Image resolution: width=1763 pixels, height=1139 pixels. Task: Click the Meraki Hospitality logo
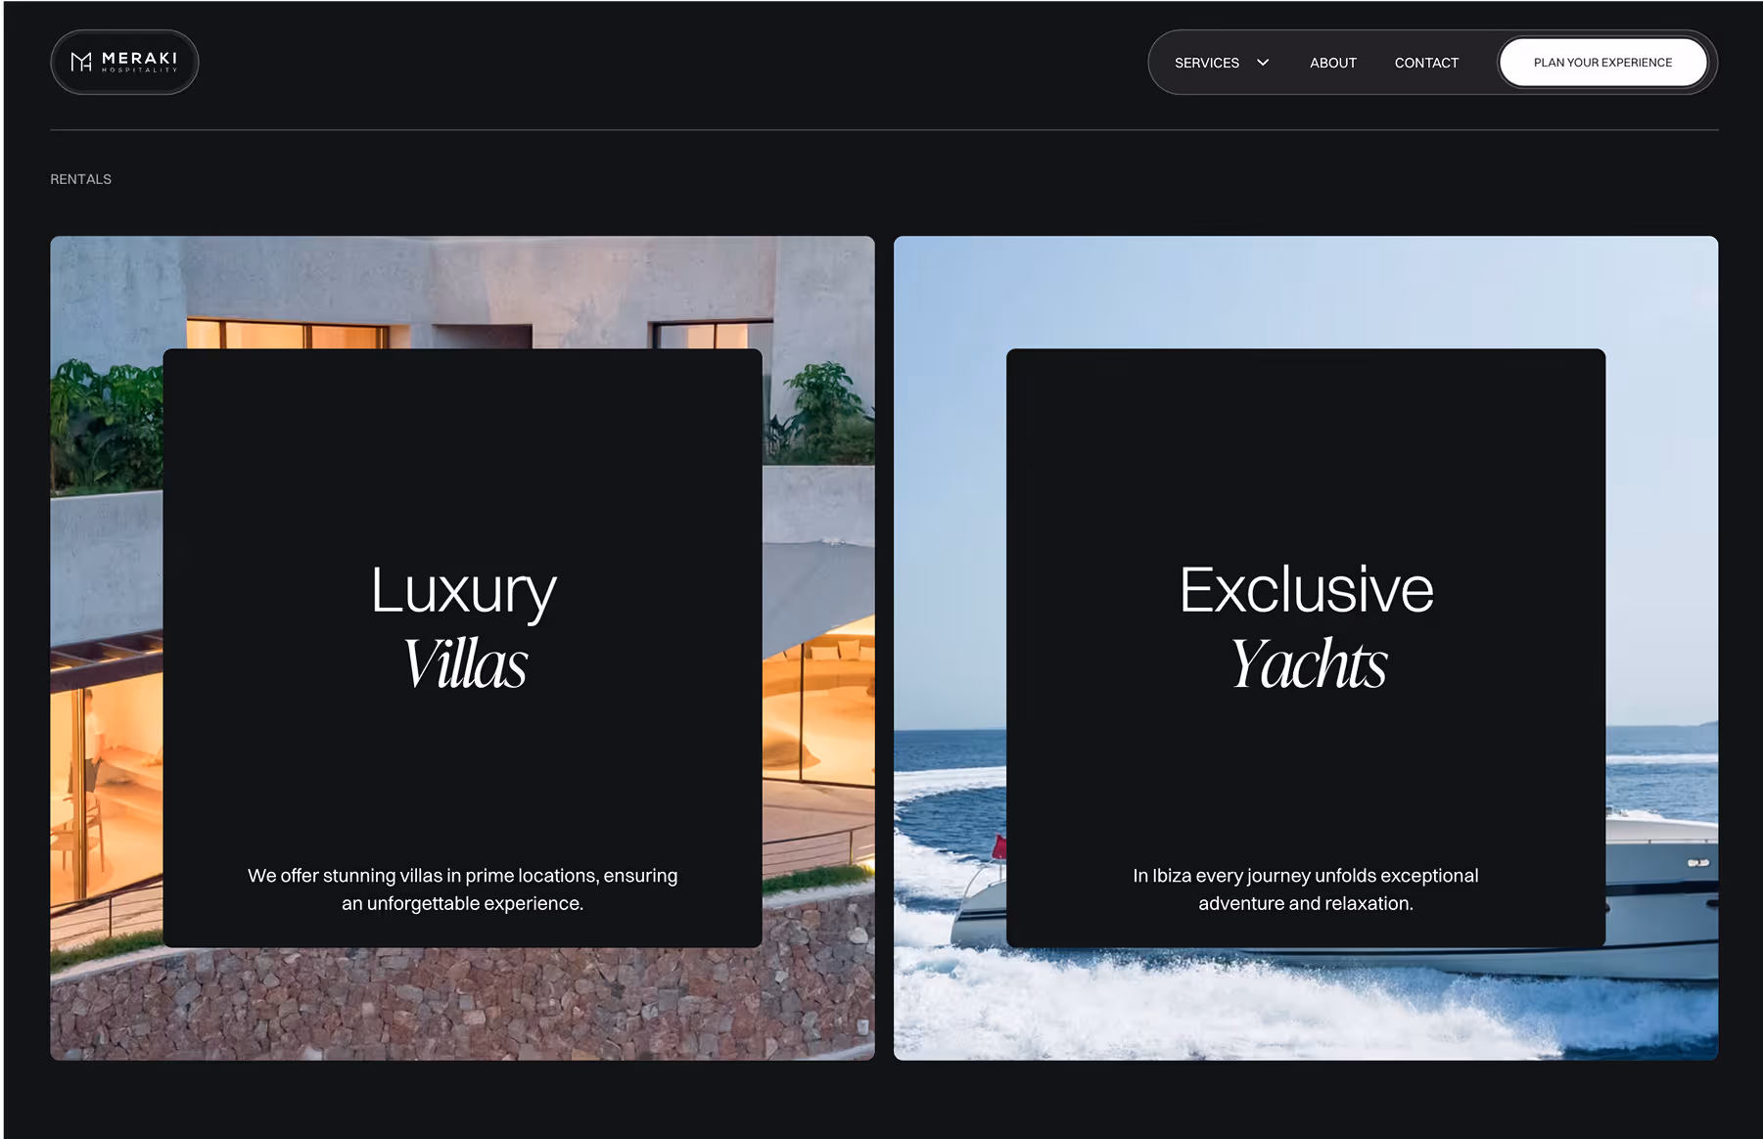[x=124, y=62]
